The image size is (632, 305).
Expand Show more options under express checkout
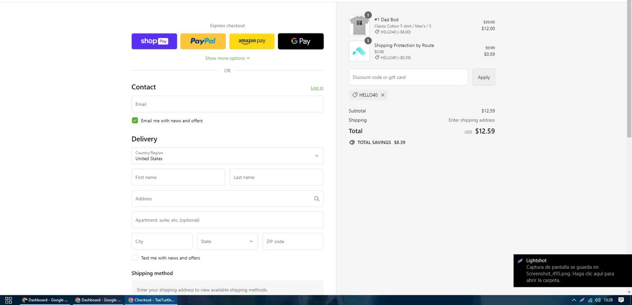[227, 58]
